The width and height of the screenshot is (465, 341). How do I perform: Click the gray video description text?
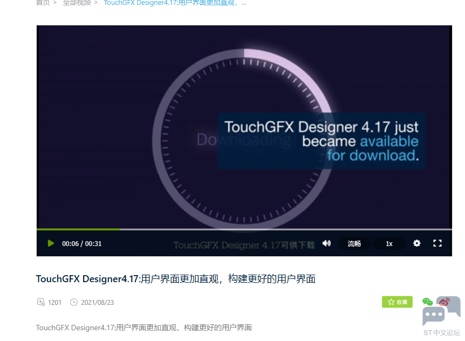tap(144, 328)
